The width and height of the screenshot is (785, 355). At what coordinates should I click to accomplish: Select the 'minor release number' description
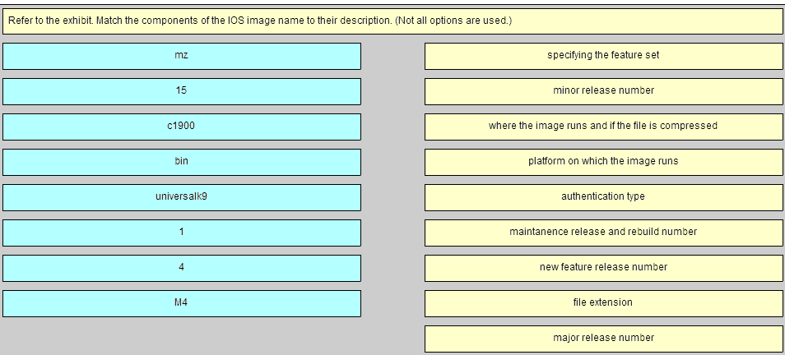pos(603,91)
